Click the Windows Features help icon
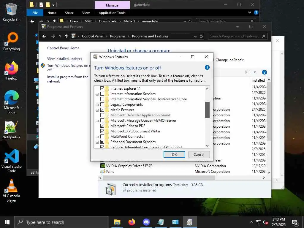This screenshot has height=228, width=304. click(x=207, y=67)
